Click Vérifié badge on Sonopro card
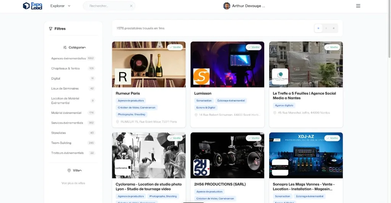 coord(332,138)
